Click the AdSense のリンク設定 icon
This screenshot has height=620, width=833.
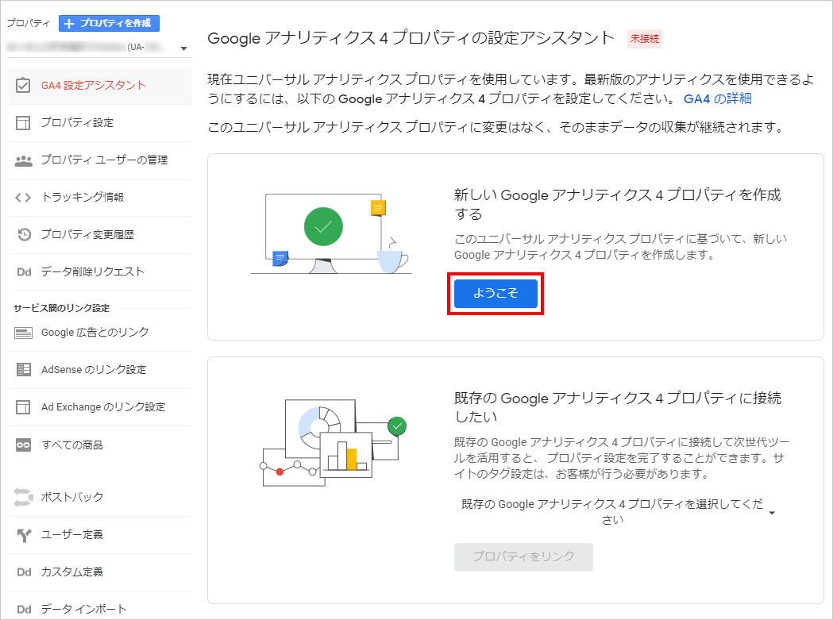tap(23, 370)
